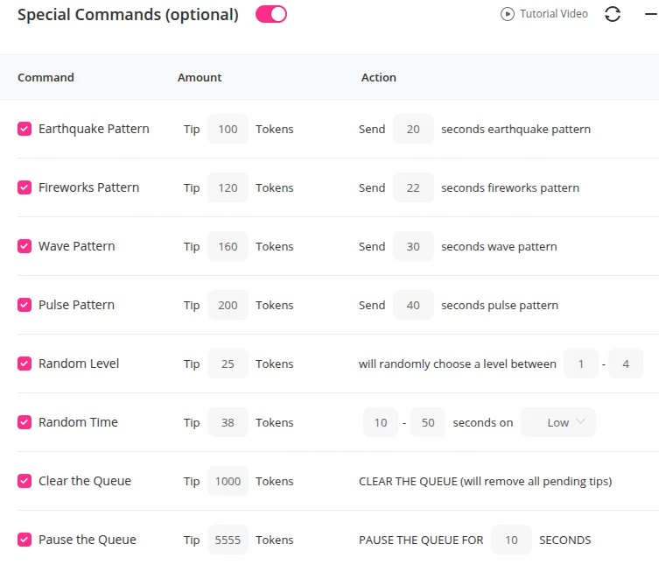Open the Tutorial Video link

(553, 14)
